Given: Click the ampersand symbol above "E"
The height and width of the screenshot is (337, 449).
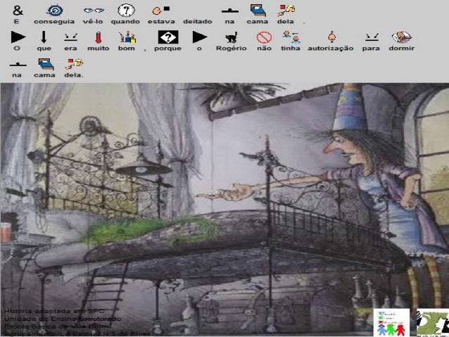Looking at the screenshot, I should click(x=18, y=10).
